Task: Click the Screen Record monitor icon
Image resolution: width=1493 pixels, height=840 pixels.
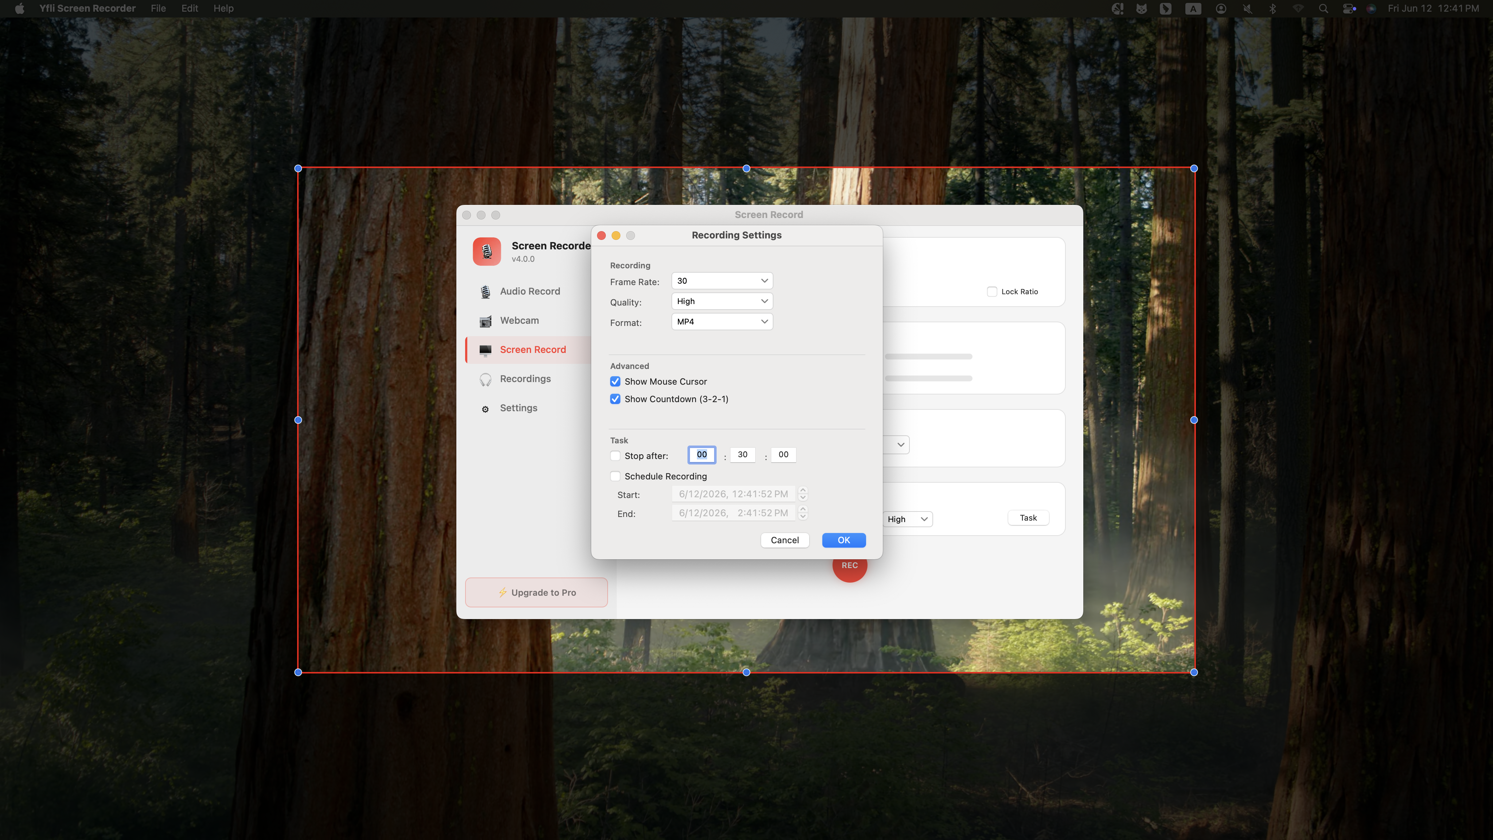Action: tap(486, 350)
